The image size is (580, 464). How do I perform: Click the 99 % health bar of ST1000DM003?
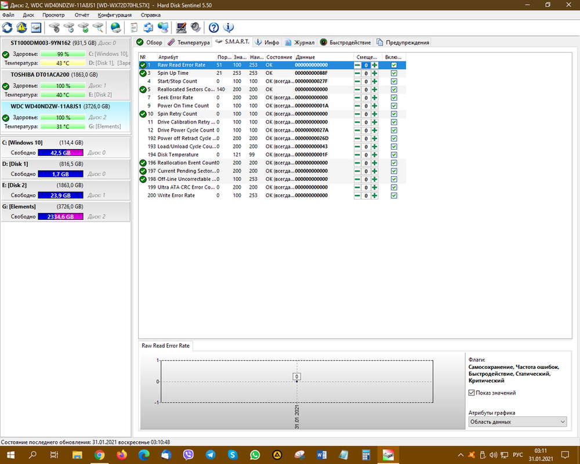(x=63, y=54)
